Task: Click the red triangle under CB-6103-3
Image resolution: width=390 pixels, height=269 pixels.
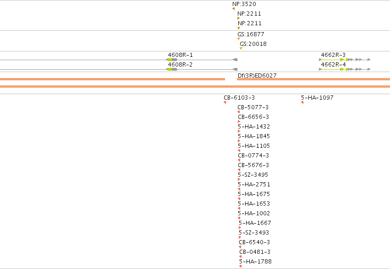Action: [x=225, y=102]
